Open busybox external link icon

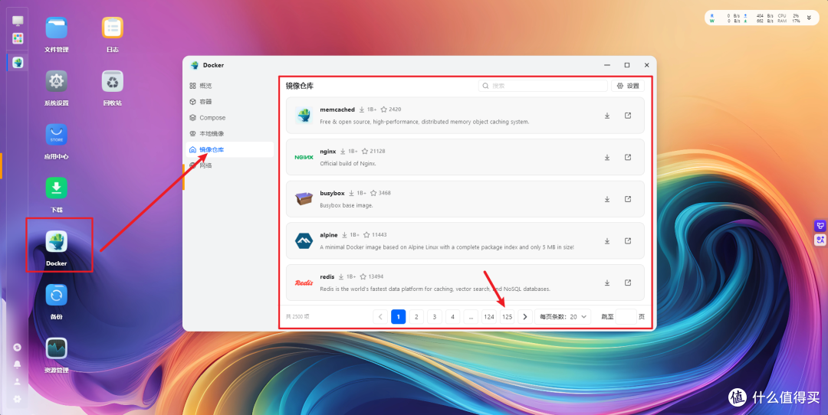(x=628, y=199)
